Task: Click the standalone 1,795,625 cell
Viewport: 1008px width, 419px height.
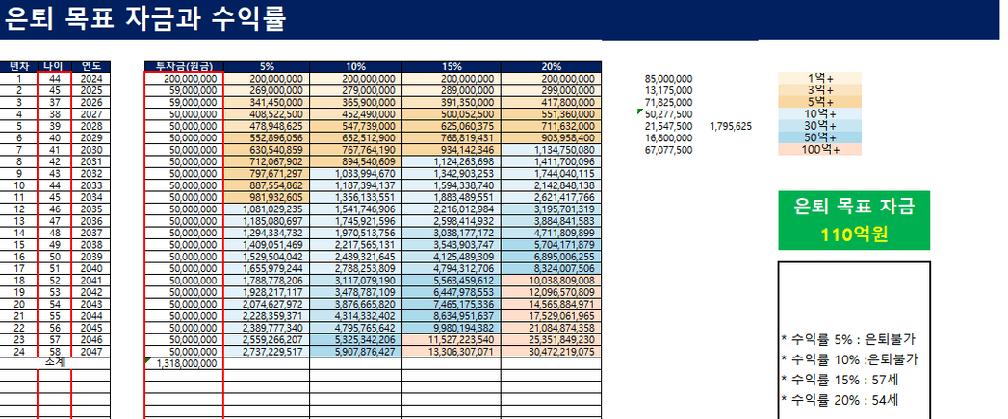Action: click(x=731, y=126)
